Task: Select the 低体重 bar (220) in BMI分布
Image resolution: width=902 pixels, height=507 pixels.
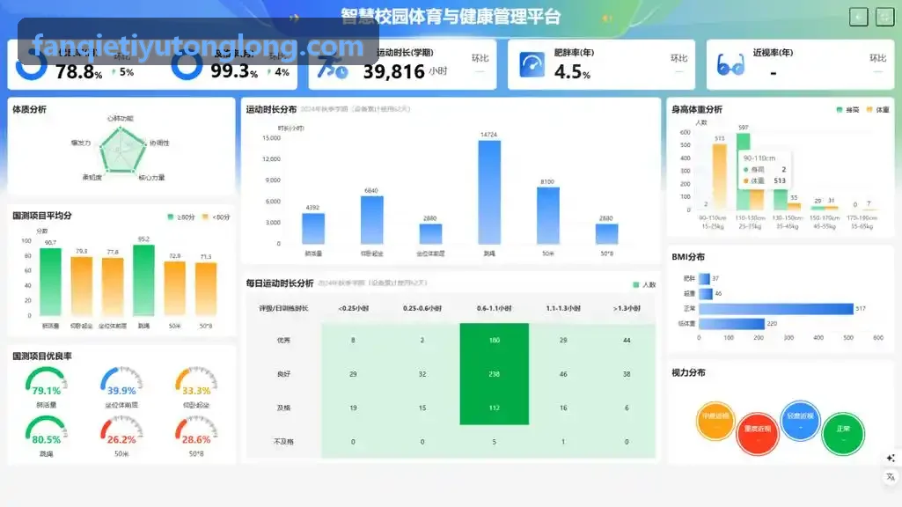Action: 732,324
